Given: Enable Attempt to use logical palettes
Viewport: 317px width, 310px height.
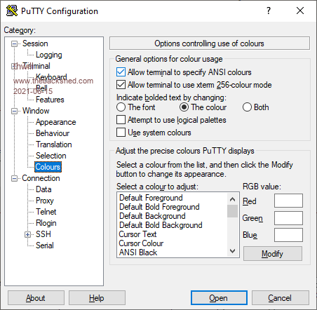Looking at the screenshot, I should click(x=121, y=120).
